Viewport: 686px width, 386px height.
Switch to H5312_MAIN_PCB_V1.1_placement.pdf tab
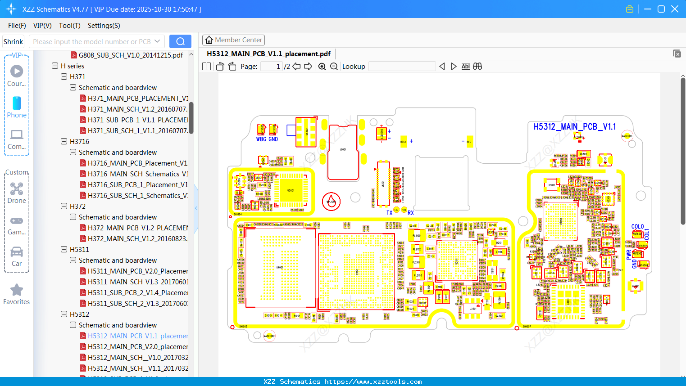[270, 54]
